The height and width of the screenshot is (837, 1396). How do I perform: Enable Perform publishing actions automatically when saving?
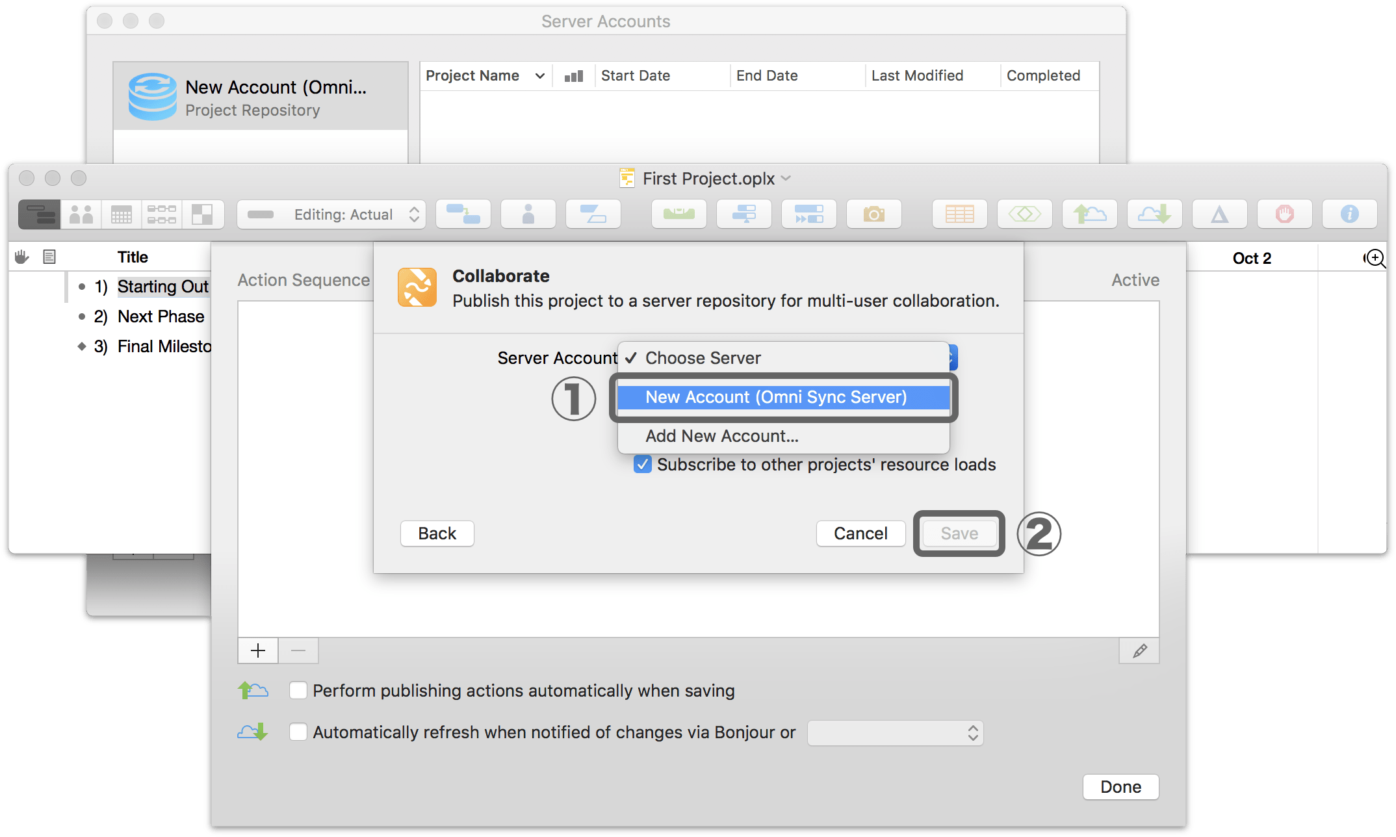click(298, 690)
